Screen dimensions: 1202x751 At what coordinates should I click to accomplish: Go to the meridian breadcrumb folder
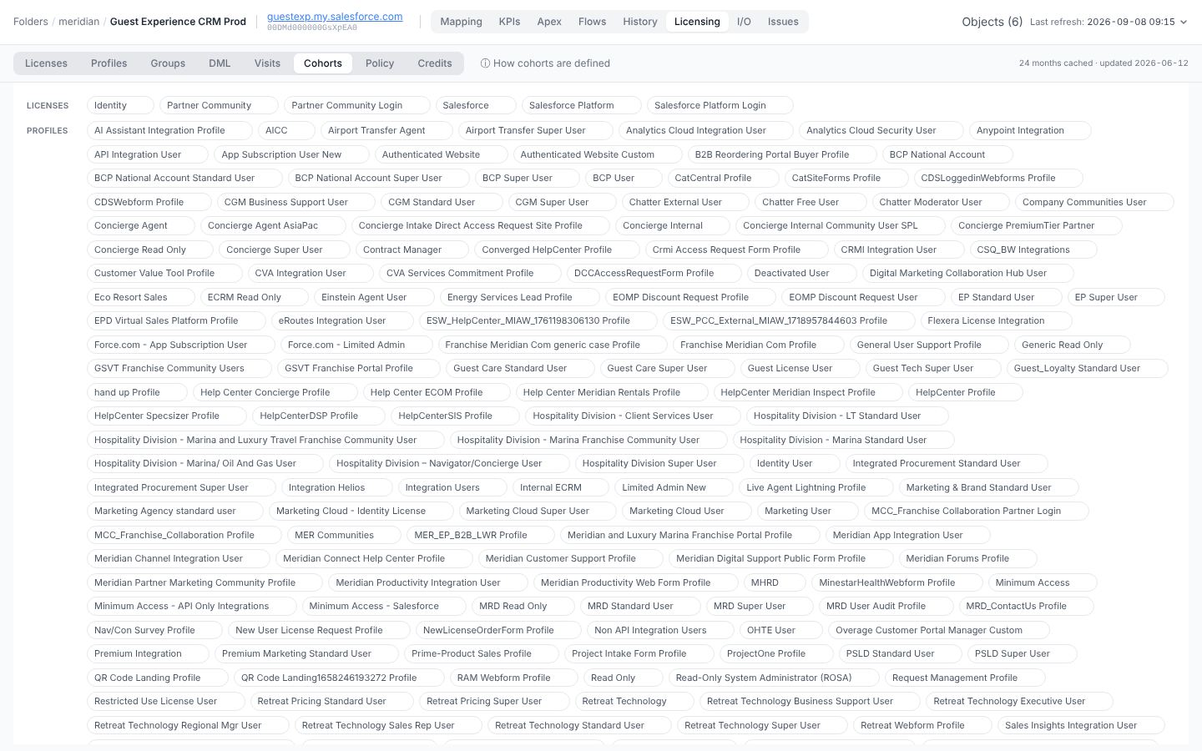coord(78,22)
